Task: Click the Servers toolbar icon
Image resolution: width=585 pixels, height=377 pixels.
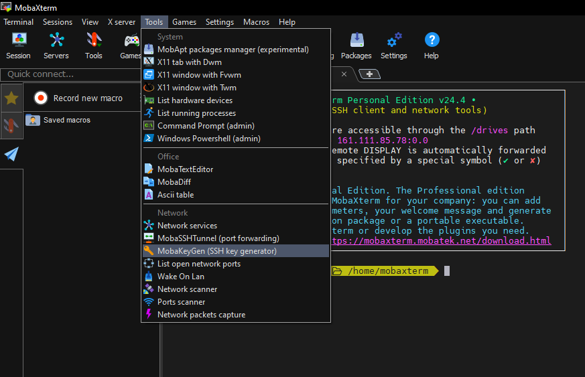Action: 56,40
